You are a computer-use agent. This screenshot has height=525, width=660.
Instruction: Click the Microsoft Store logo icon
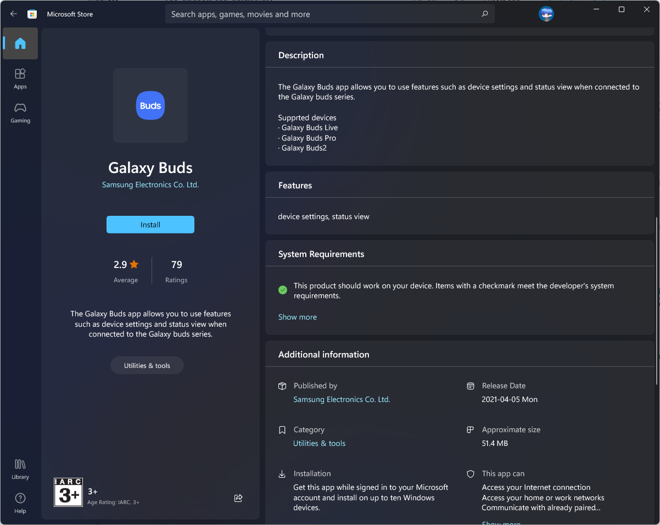32,14
